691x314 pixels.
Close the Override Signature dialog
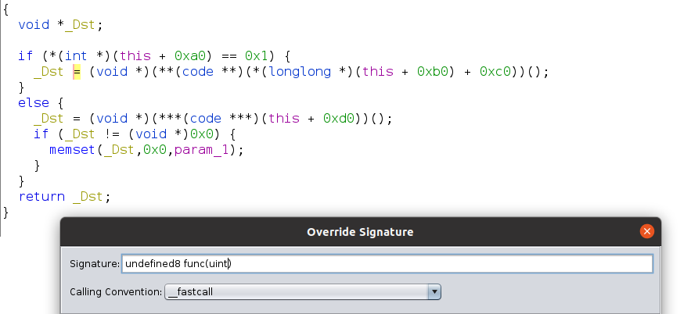pos(647,231)
